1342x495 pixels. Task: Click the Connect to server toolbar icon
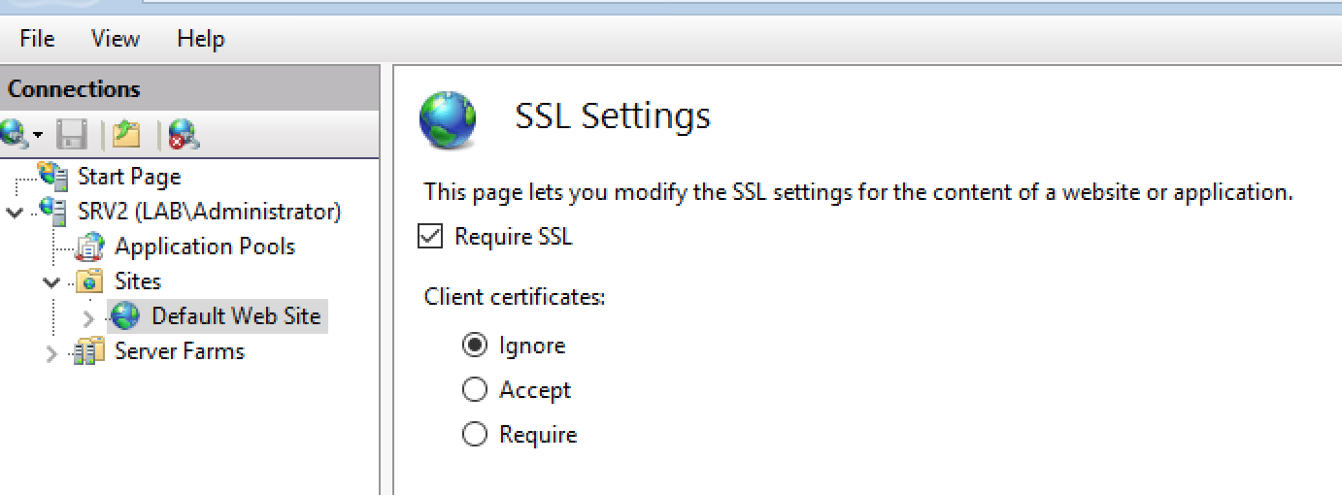click(17, 134)
